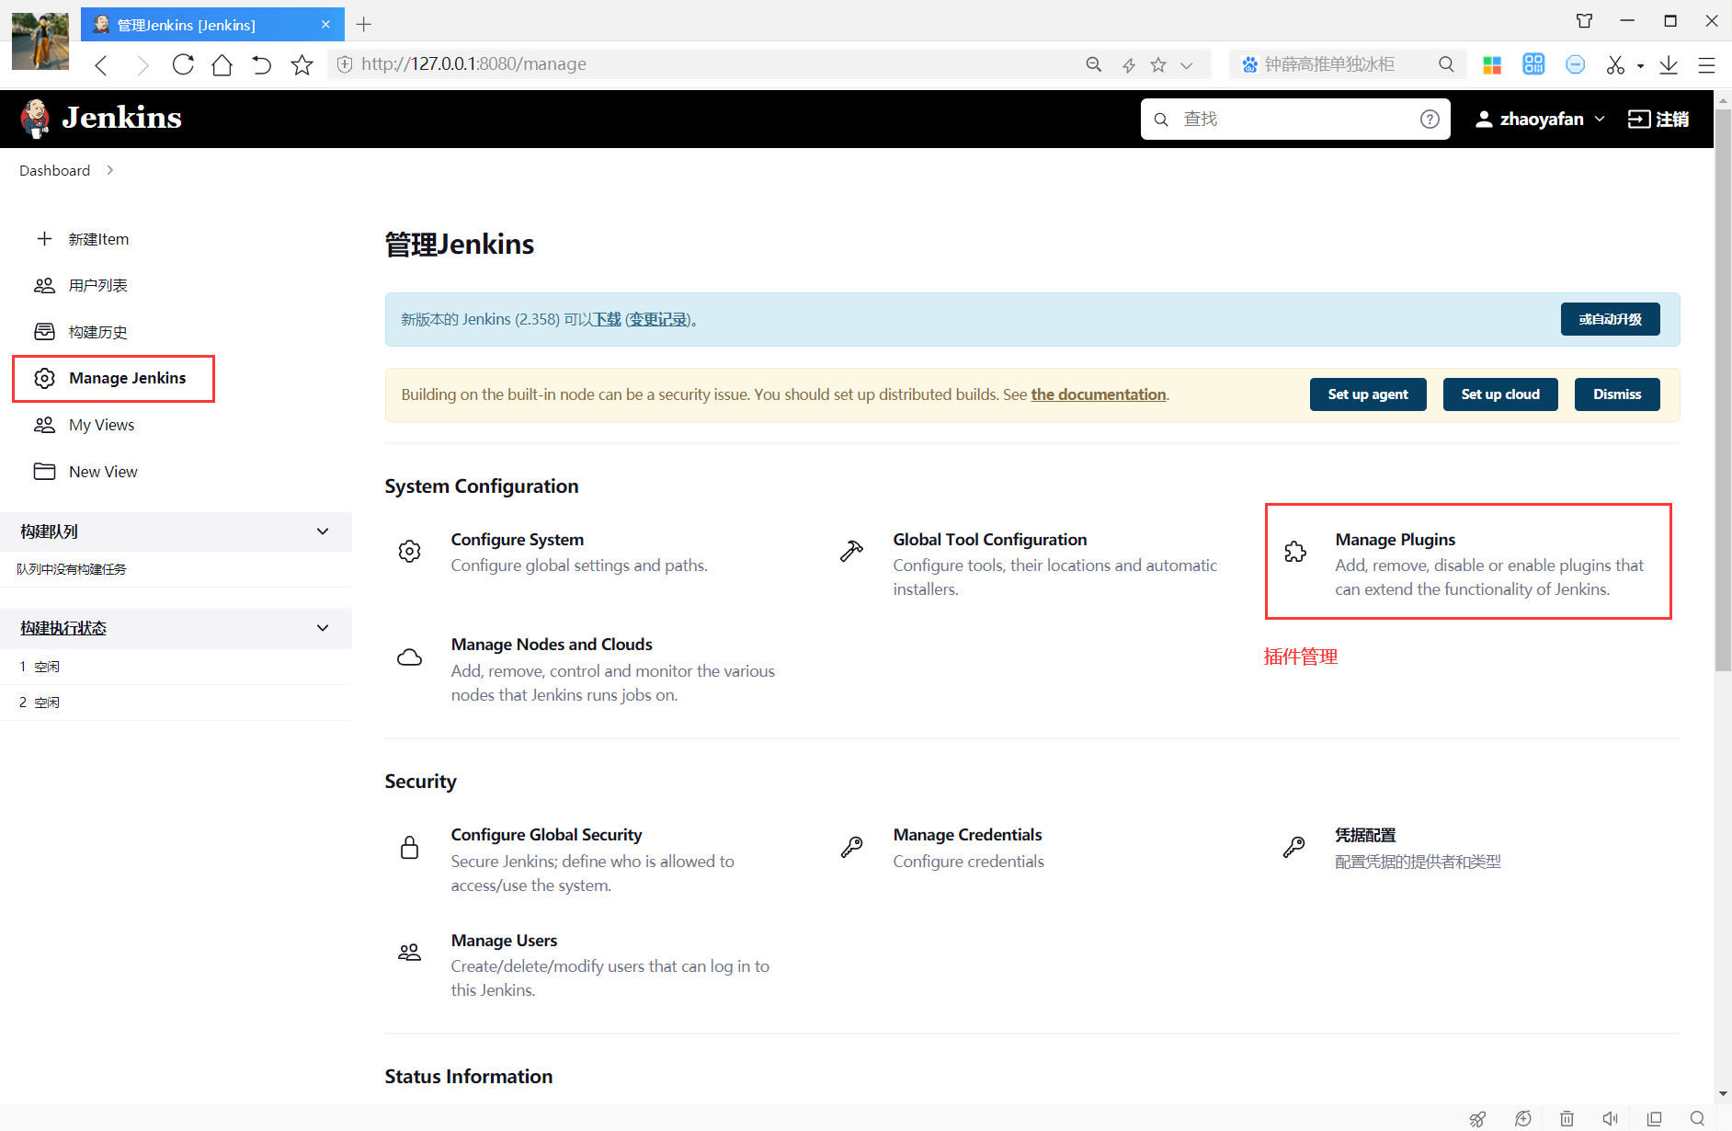Click the 或自动升级 button
This screenshot has width=1732, height=1131.
[x=1610, y=319]
